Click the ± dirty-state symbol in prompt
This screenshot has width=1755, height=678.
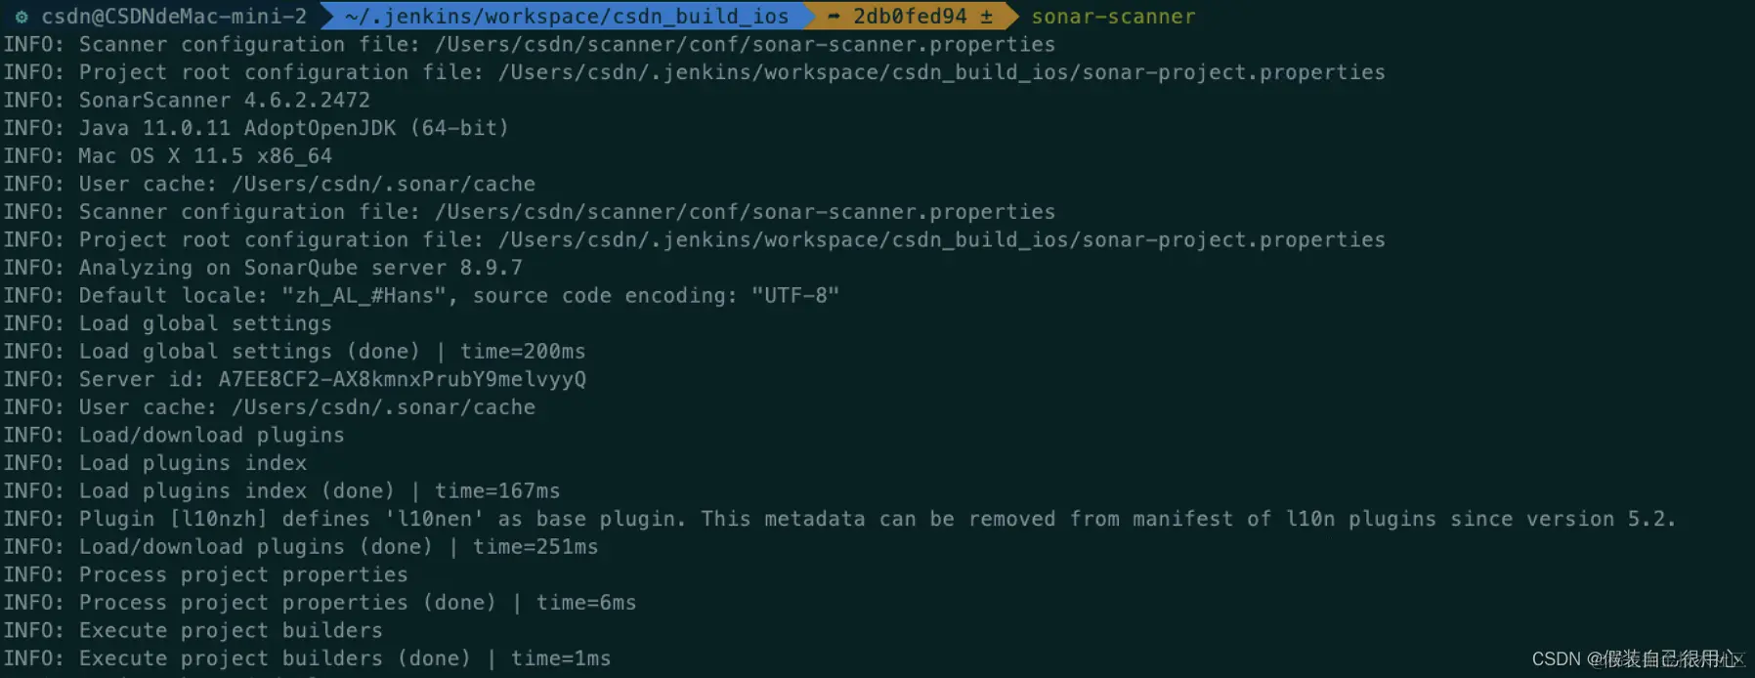tap(986, 17)
